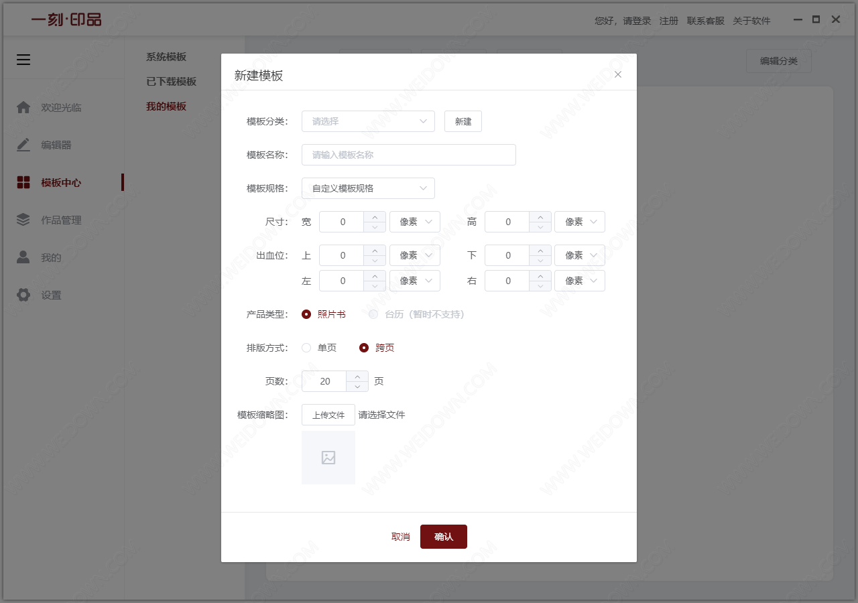Select 台历 product type radio
Screen dimensions: 858x603
[x=373, y=314]
